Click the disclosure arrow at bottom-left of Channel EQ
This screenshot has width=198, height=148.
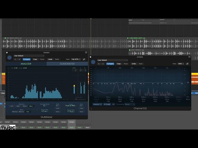pos(91,109)
